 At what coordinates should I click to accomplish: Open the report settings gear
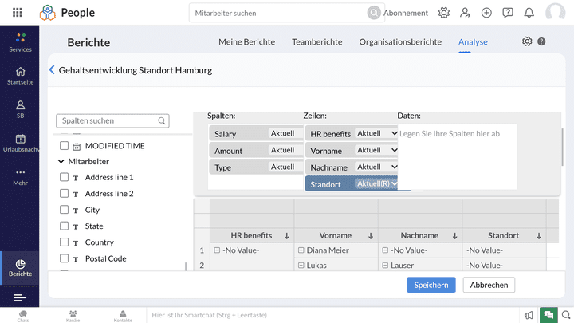[527, 41]
